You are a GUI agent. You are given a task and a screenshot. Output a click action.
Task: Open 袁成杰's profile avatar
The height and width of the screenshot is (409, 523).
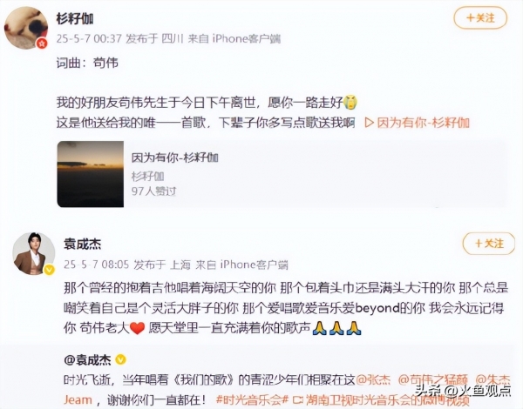click(34, 254)
